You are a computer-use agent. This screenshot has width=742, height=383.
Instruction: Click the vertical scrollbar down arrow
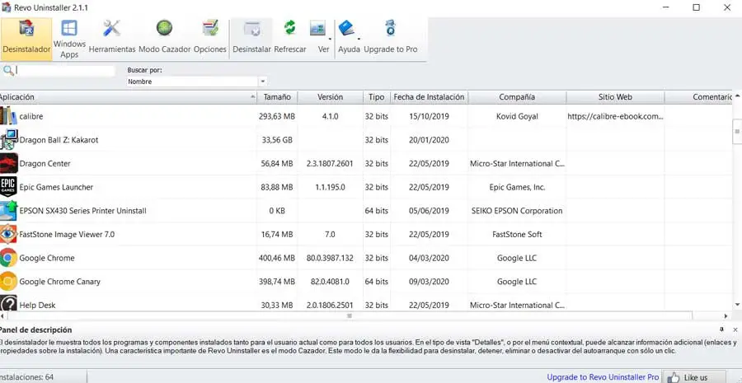tap(737, 305)
